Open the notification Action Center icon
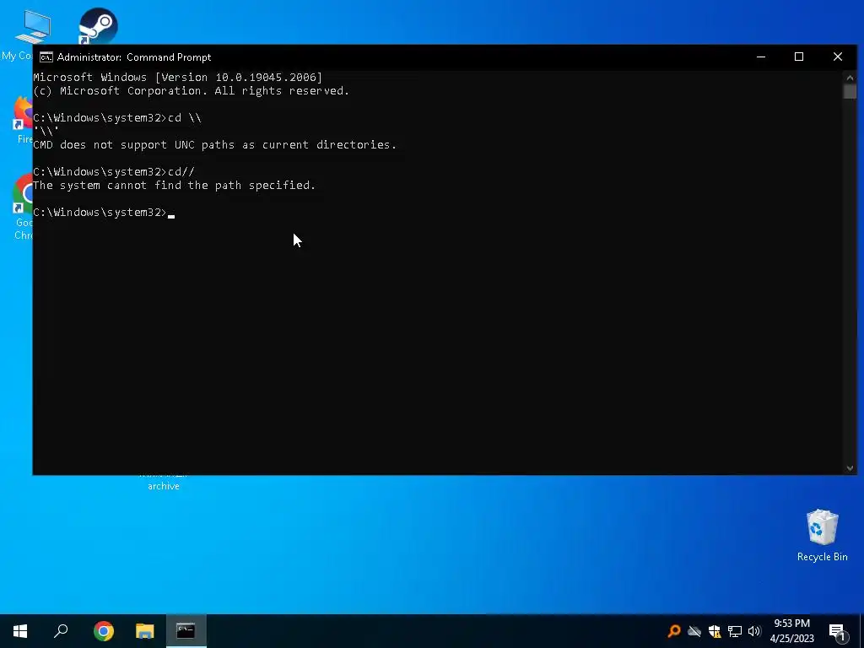 837,632
